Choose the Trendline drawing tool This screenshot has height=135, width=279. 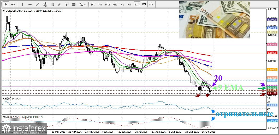point(37,4)
